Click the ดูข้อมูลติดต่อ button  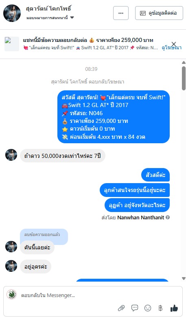(x=159, y=13)
